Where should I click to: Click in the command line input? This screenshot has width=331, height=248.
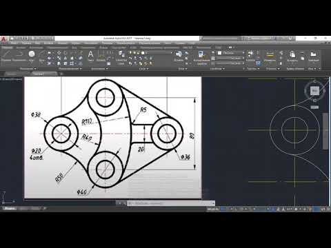pyautogui.click(x=170, y=203)
